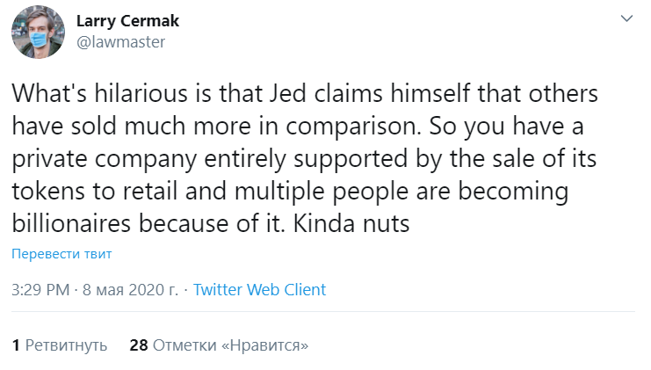The height and width of the screenshot is (370, 651).
Task: Click the likes count number 28
Action: [138, 345]
